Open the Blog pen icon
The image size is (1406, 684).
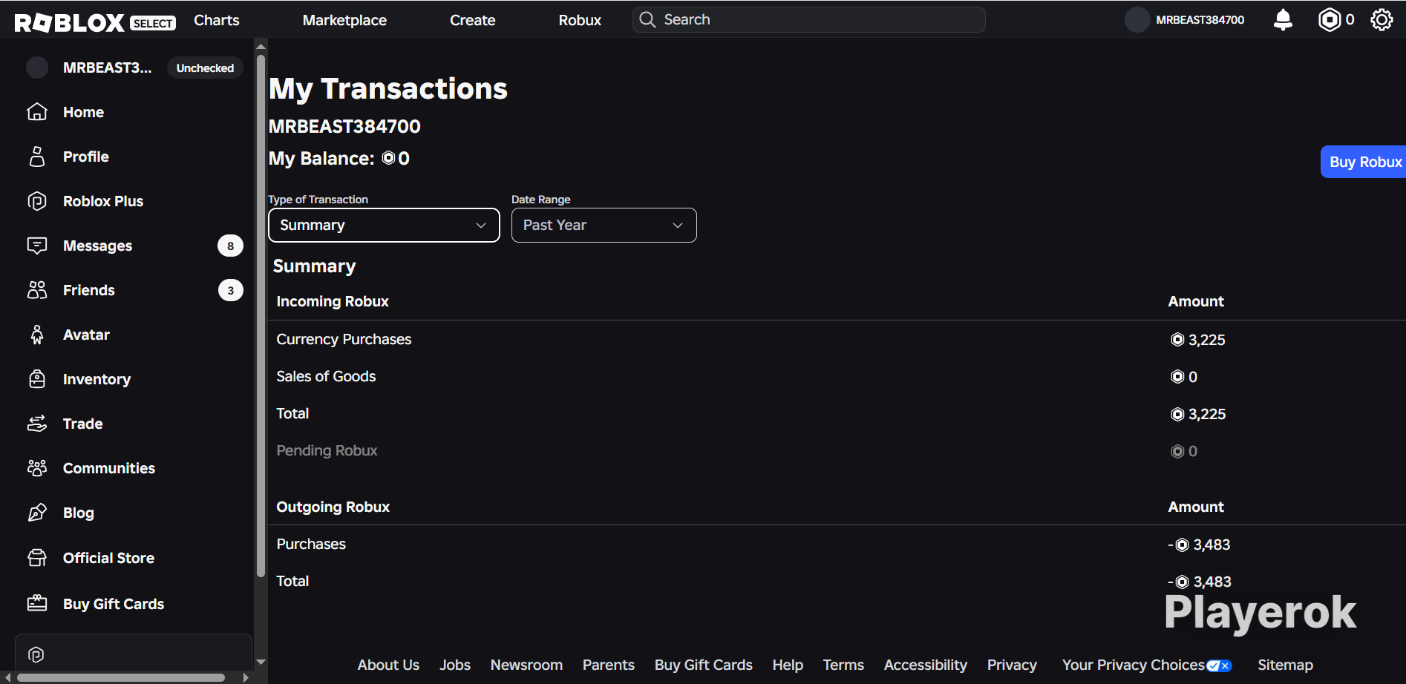(37, 513)
